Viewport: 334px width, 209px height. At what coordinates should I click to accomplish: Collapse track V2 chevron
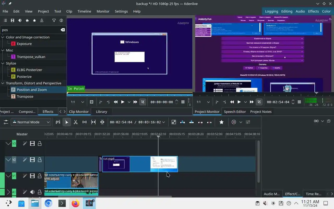point(8,160)
